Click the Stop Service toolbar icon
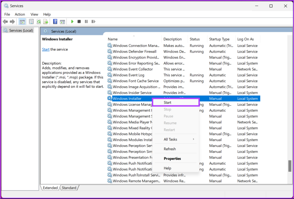Viewport: 294px width, 199px height. point(79,21)
